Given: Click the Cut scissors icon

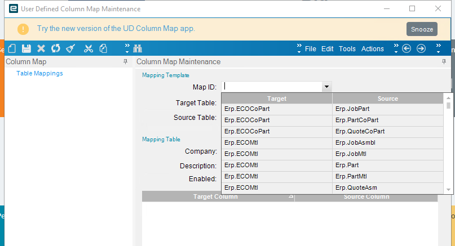Looking at the screenshot, I should 89,48.
